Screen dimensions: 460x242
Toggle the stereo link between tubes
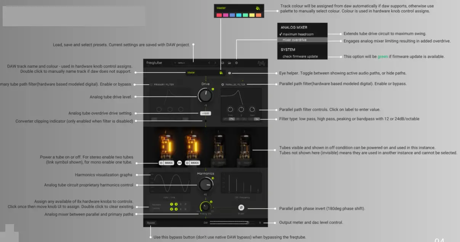(180, 163)
